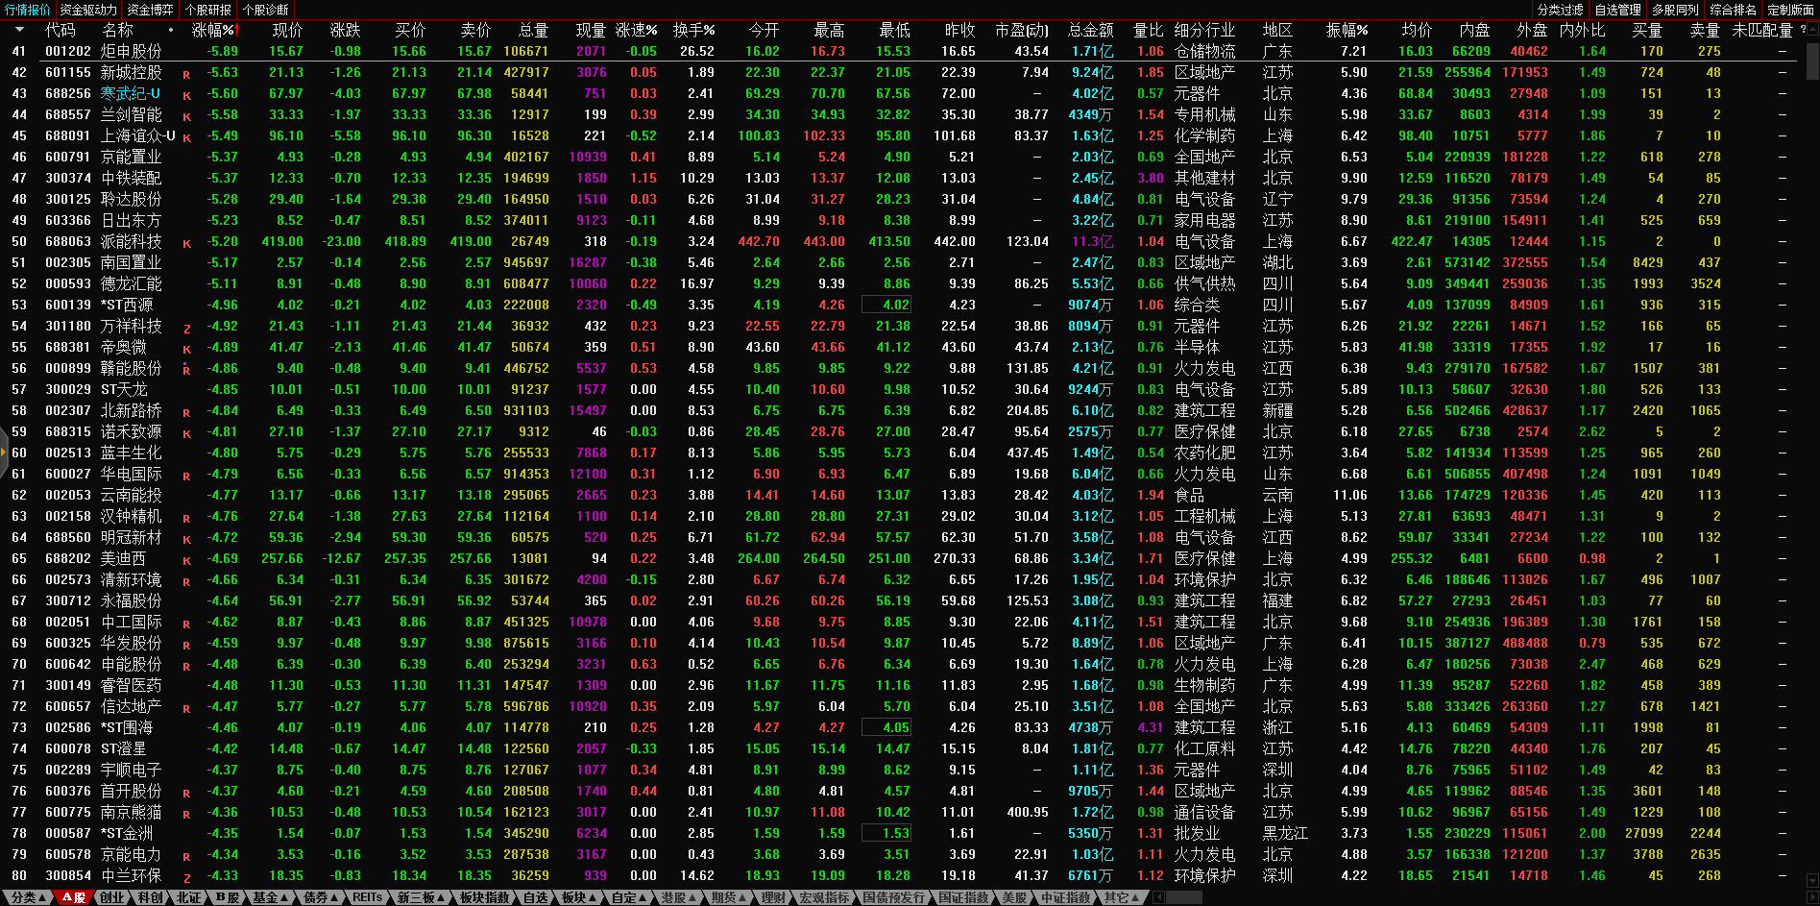Image resolution: width=1820 pixels, height=906 pixels.
Task: Click left scroll arrow beside bottom tabs
Action: tap(1158, 897)
